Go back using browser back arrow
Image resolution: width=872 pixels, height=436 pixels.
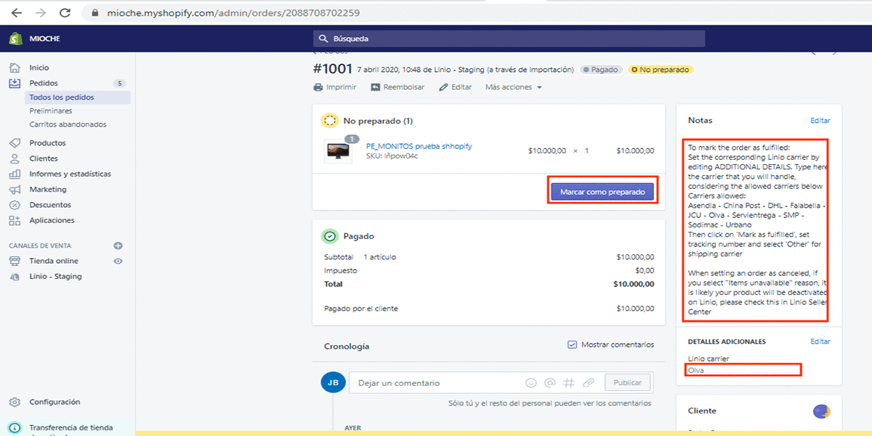coord(16,13)
